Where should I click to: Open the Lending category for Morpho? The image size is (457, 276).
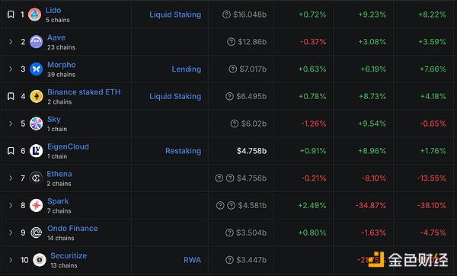click(x=187, y=69)
